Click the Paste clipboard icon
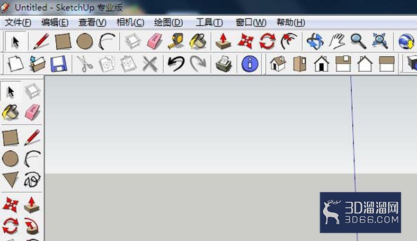417x241 pixels. click(128, 64)
